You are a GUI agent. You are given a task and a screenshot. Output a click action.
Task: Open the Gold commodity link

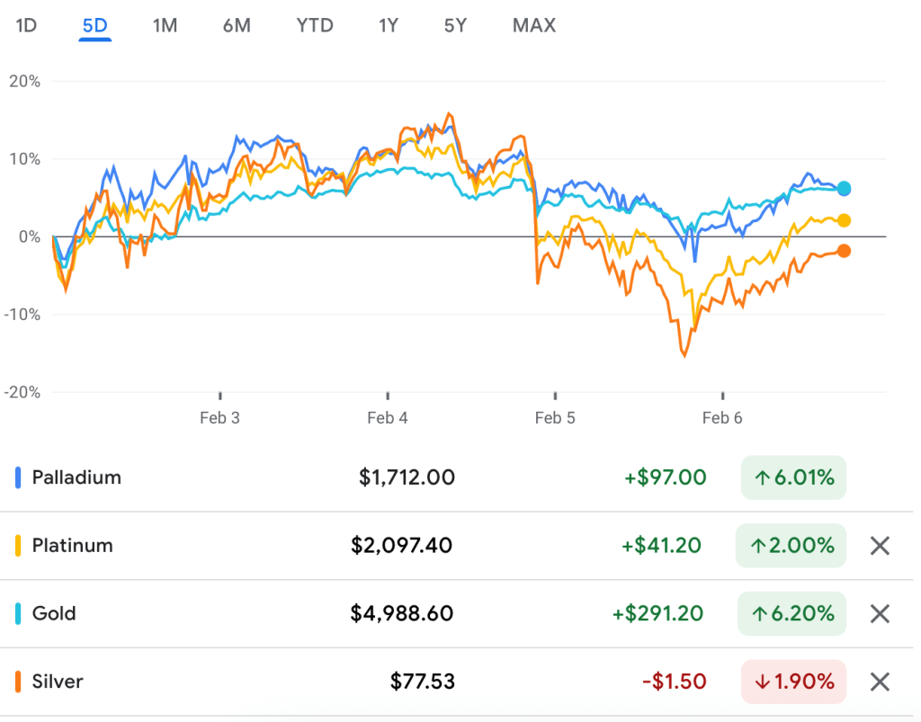click(54, 614)
